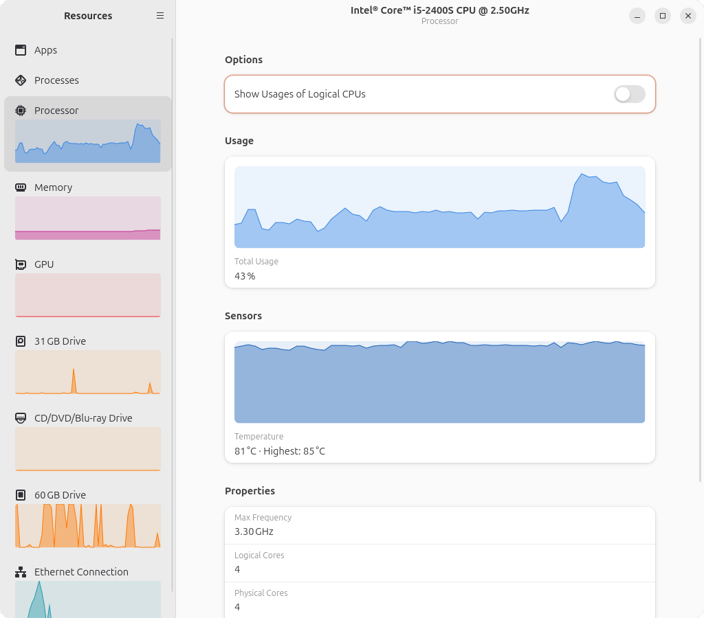704x618 pixels.
Task: Select the CD/DVD/Blu-ray Drive icon
Action: [x=21, y=418]
